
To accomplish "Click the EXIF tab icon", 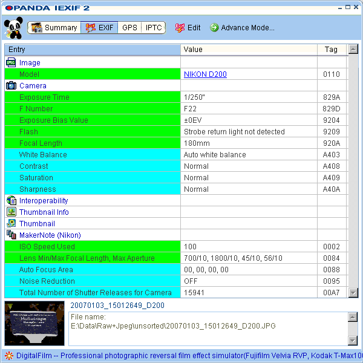I will [91, 28].
